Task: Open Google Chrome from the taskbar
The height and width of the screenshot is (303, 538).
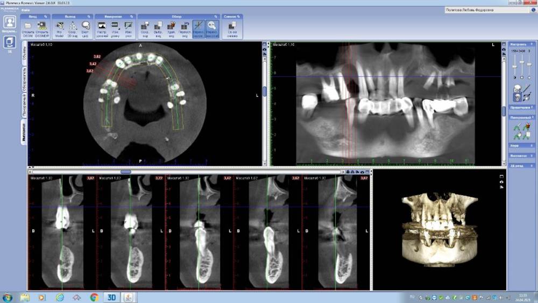Action: (94, 297)
